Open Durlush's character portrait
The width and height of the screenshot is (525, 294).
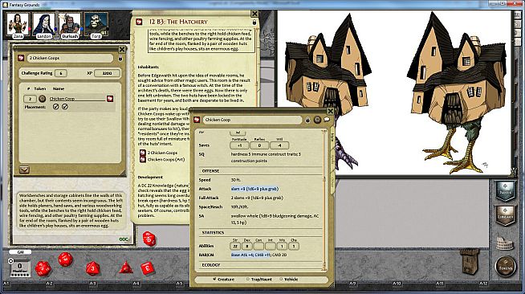pyautogui.click(x=70, y=24)
